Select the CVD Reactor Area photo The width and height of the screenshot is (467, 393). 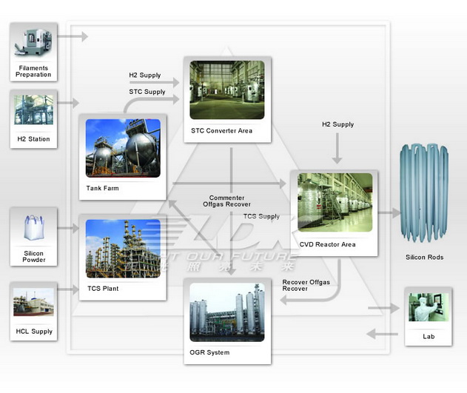(x=334, y=203)
